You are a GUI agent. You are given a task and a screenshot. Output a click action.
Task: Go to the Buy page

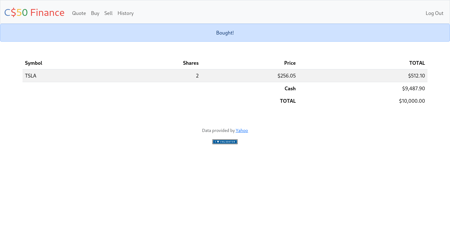(95, 13)
